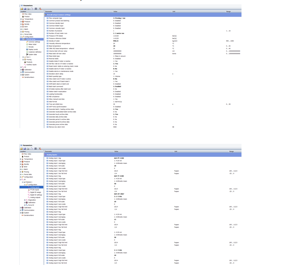
Task: Expand the Diagnostics node
Action: tap(25, 200)
